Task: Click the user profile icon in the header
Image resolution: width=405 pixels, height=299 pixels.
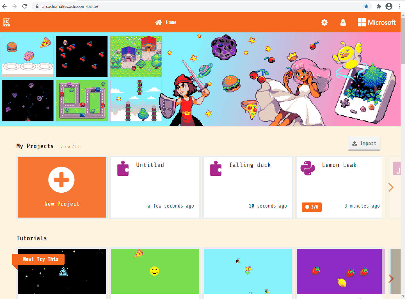Action: pos(343,22)
